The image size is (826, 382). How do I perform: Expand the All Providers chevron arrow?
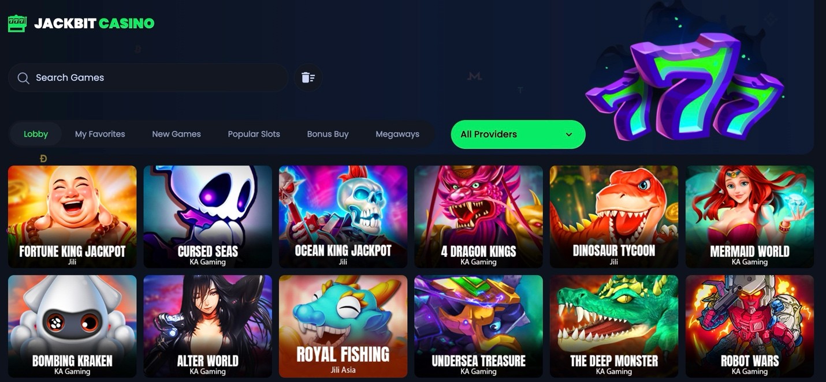click(569, 134)
